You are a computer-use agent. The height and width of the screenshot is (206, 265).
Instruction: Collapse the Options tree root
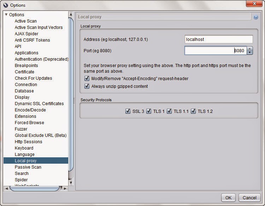click(6, 14)
